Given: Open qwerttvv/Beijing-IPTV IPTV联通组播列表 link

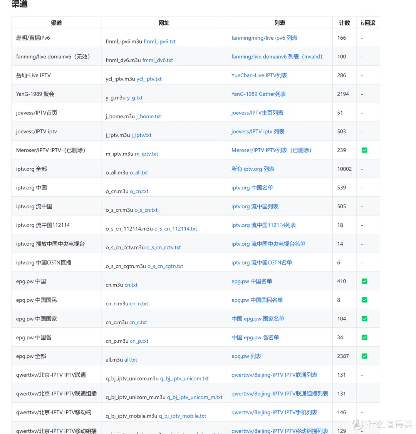Looking at the screenshot, I should [x=280, y=394].
